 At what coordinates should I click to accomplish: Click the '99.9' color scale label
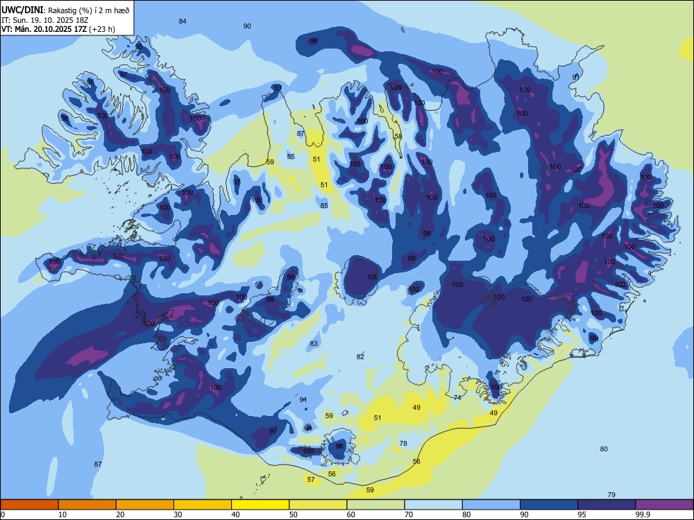tap(642, 514)
